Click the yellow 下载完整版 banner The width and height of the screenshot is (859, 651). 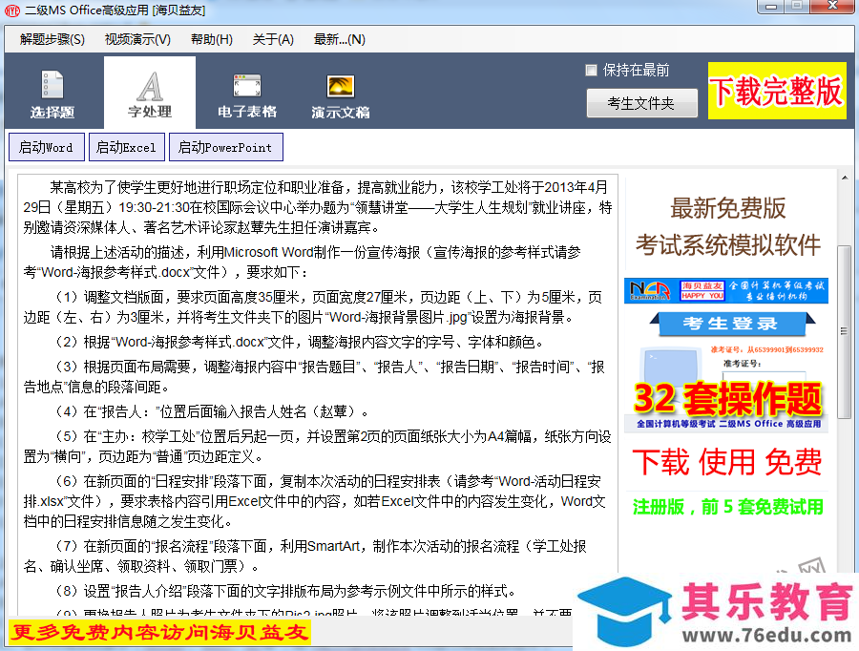[777, 91]
